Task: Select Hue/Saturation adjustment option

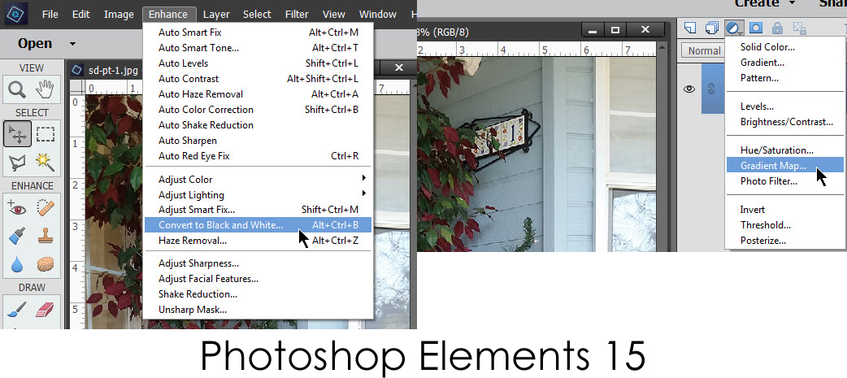Action: (785, 150)
